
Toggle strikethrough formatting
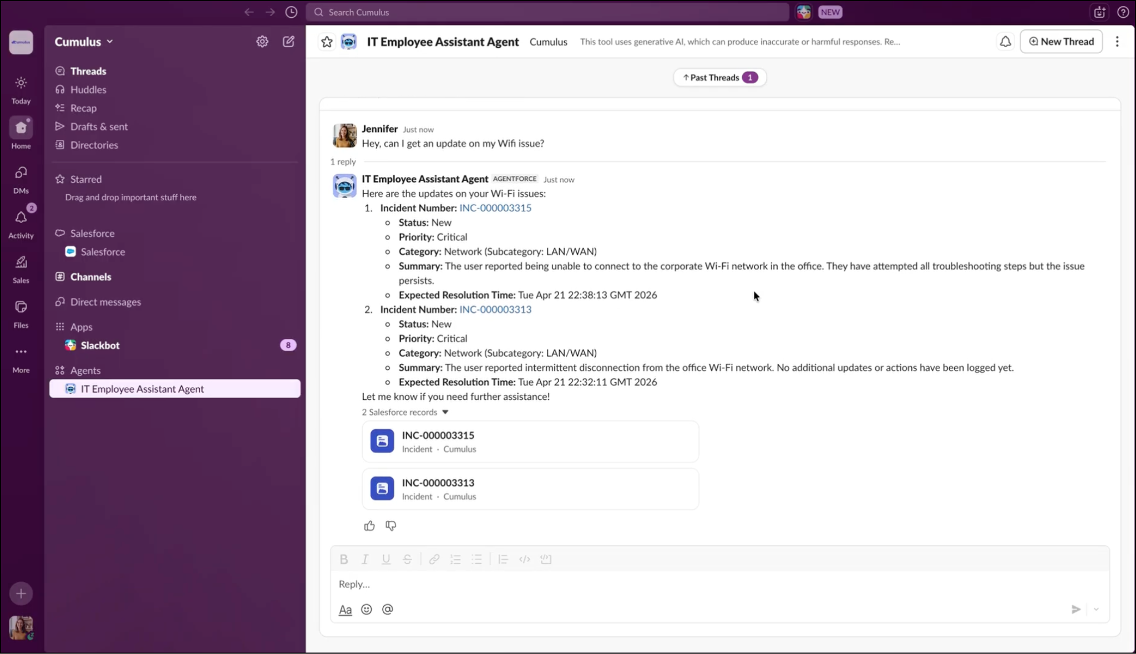(x=407, y=559)
